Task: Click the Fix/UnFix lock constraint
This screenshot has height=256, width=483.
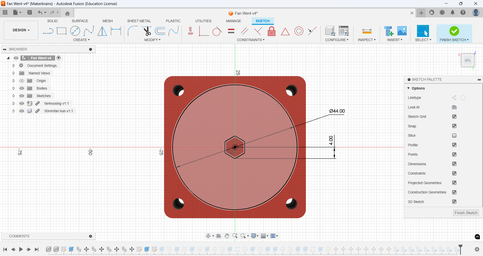Action: [272, 31]
